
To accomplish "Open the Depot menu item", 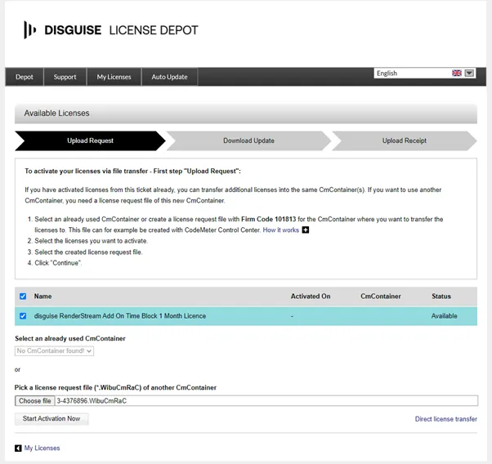I will pyautogui.click(x=25, y=77).
